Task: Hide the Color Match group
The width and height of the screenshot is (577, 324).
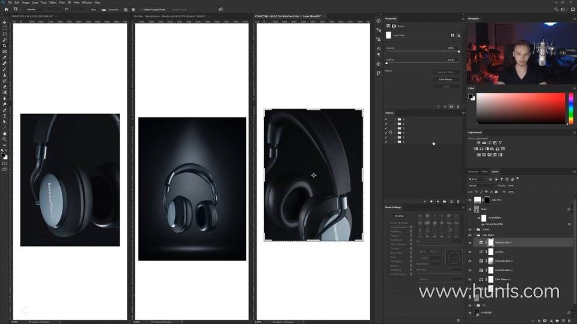Action: coord(469,235)
